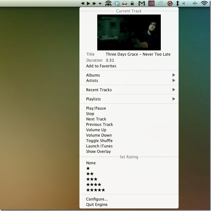Click the no-sleep Zz menu bar icon

click(170, 3)
